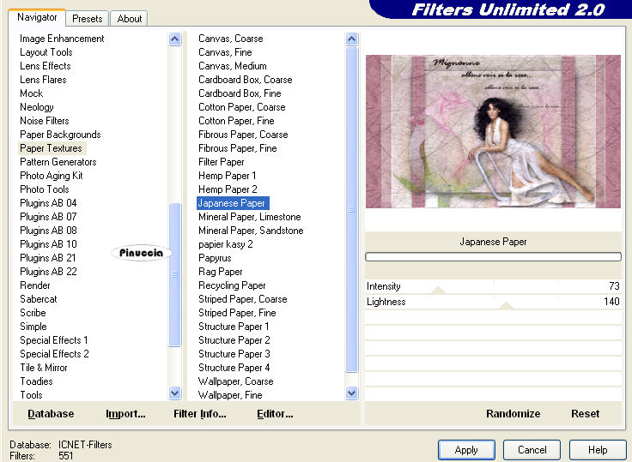The height and width of the screenshot is (462, 632).
Task: Reset the filter settings
Action: (585, 414)
